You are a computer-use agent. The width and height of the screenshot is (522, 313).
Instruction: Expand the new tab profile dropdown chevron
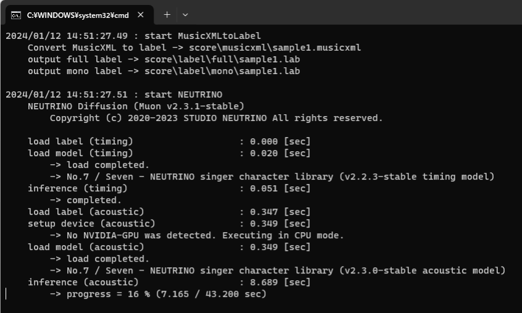tap(185, 15)
